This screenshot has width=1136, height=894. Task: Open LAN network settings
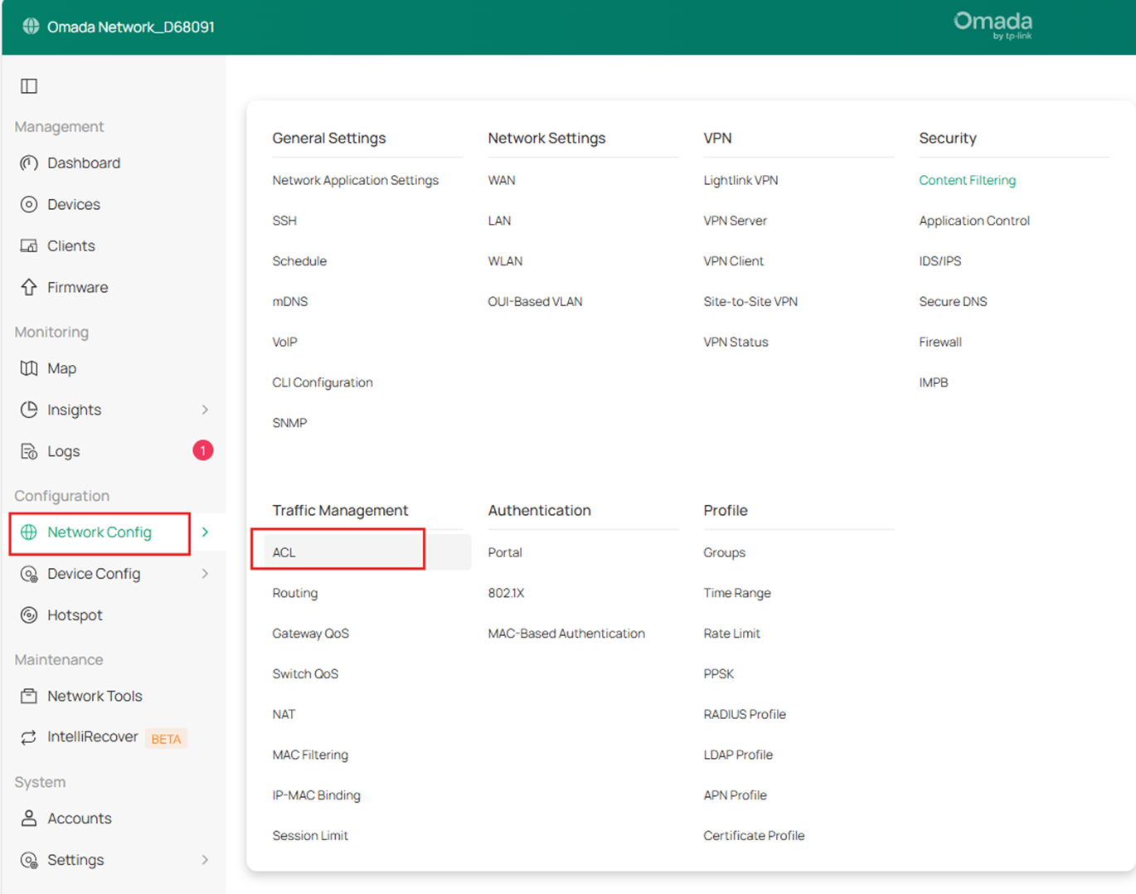tap(499, 221)
